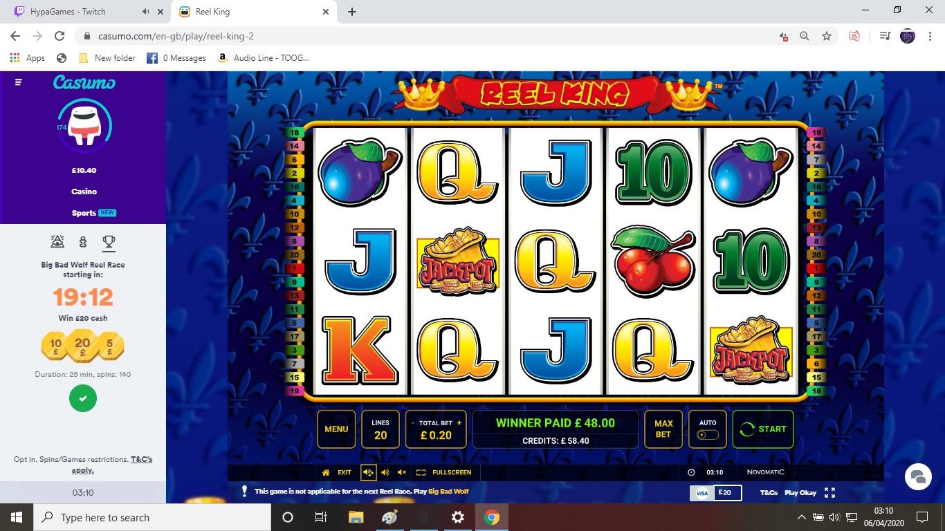Select the volume-on speaker icon
This screenshot has width=945, height=531.
click(385, 472)
